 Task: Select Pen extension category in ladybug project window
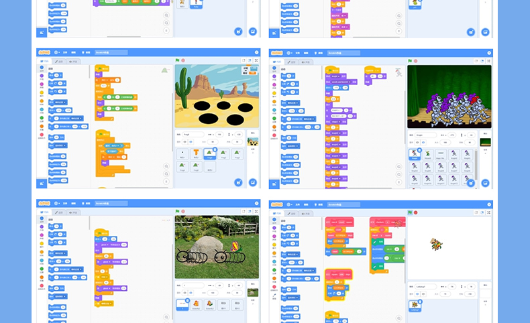tap(274, 296)
